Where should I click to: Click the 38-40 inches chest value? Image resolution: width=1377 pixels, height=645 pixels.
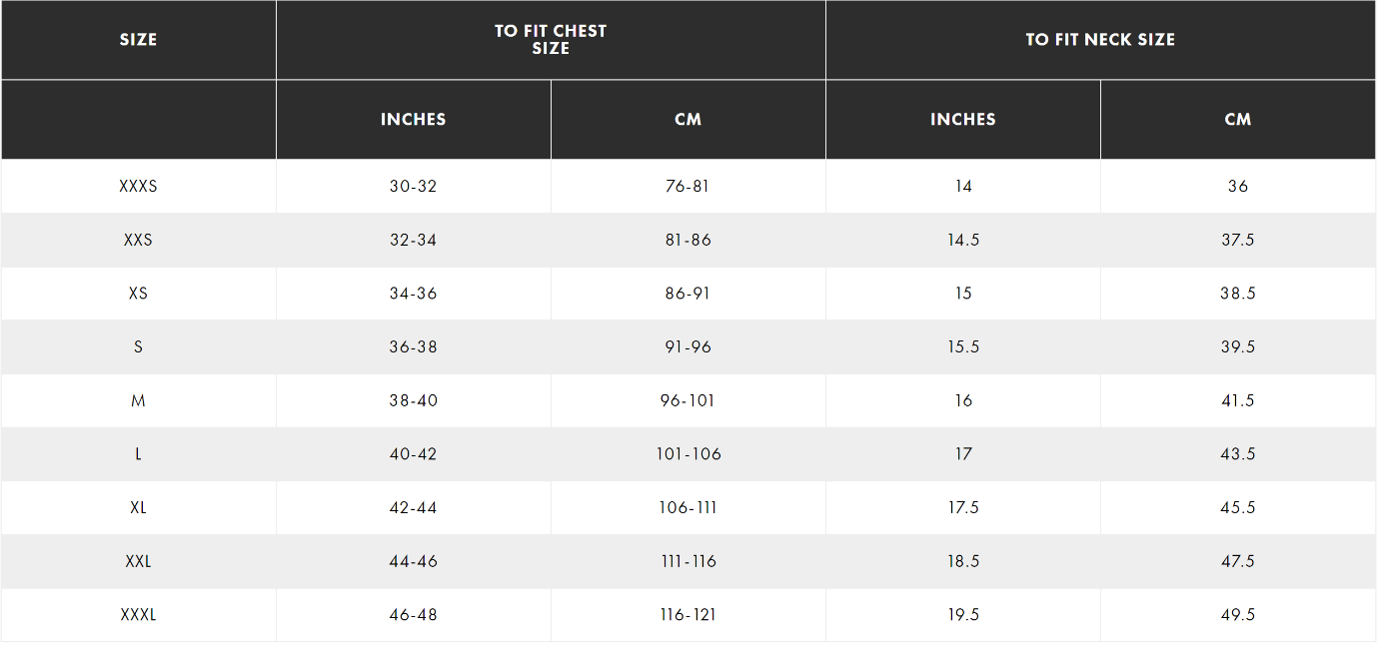pos(413,400)
